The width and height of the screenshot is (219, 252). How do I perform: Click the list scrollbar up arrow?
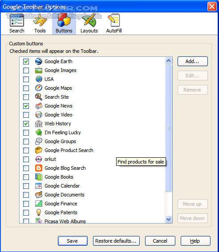(168, 61)
